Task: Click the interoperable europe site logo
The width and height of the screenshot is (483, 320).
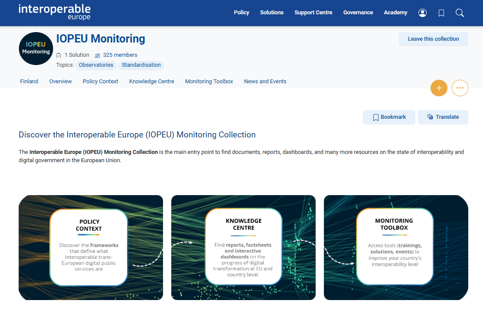Action: pyautogui.click(x=55, y=12)
